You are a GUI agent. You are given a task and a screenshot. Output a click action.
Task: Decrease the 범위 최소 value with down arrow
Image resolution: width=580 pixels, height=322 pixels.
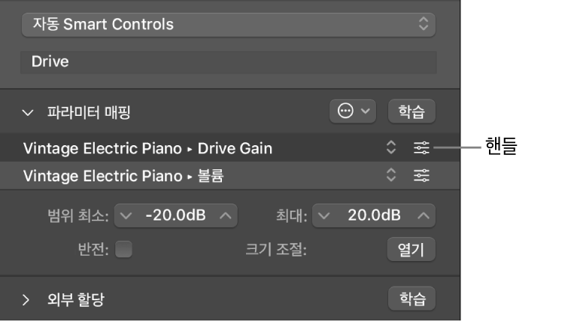pos(126,217)
